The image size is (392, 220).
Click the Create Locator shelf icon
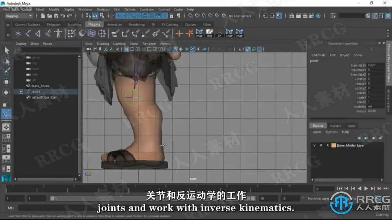pos(18,33)
